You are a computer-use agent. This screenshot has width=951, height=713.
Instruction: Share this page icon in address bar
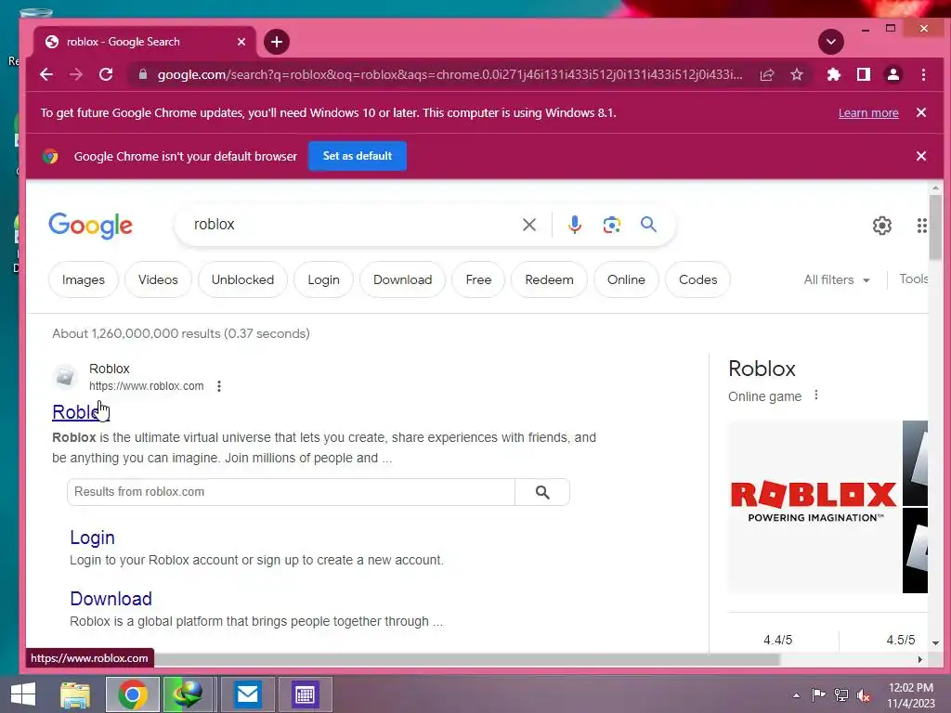pos(767,74)
